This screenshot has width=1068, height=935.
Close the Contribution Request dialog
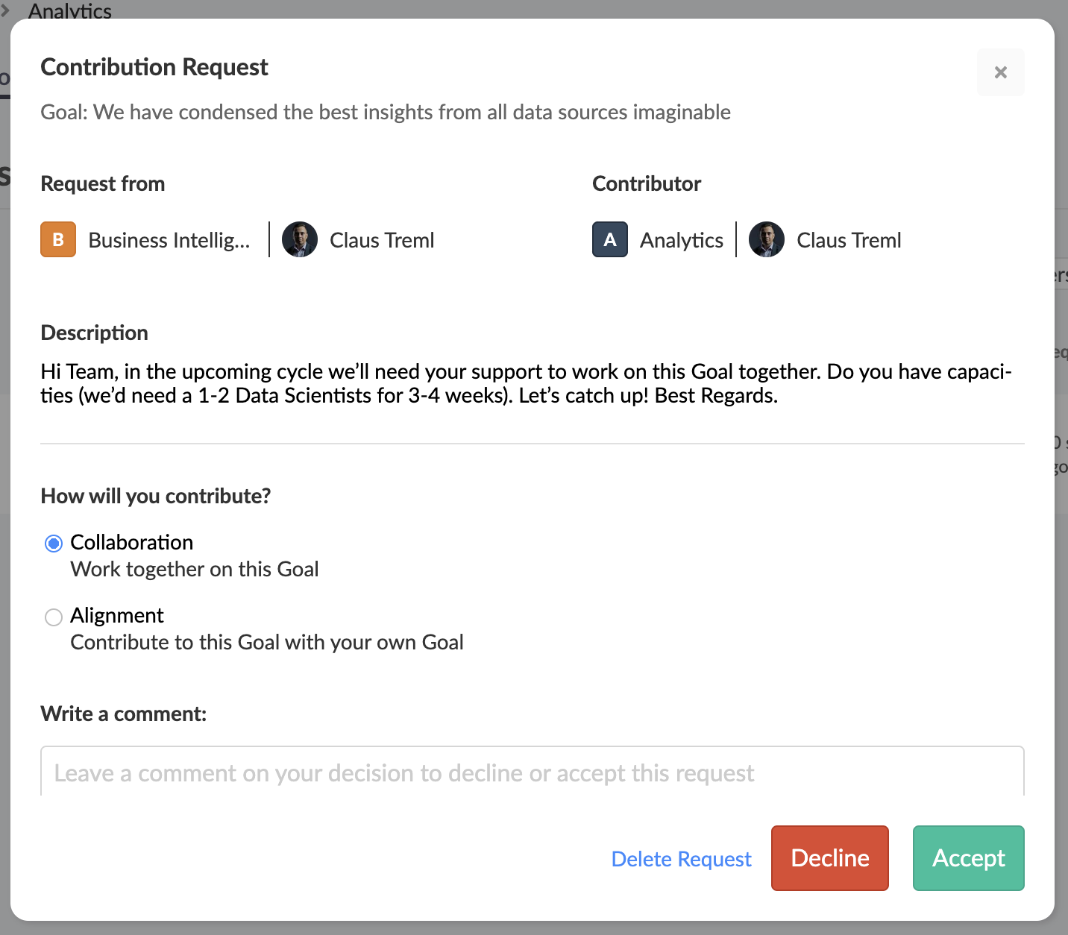1000,72
